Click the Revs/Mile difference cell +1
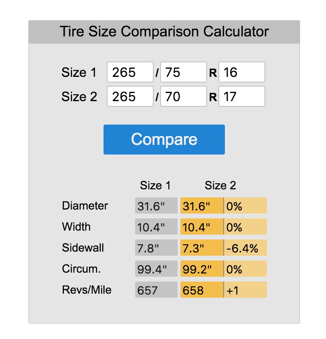326x339 pixels. (x=246, y=290)
